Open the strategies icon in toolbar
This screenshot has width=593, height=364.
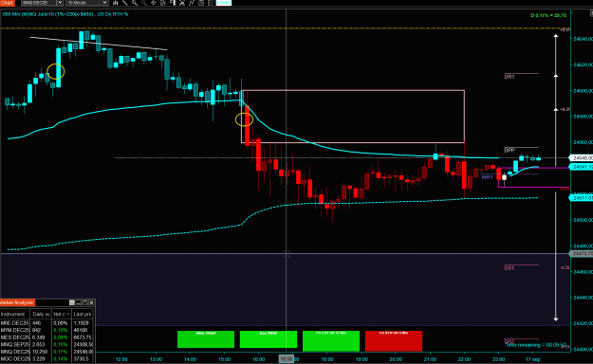192,3
